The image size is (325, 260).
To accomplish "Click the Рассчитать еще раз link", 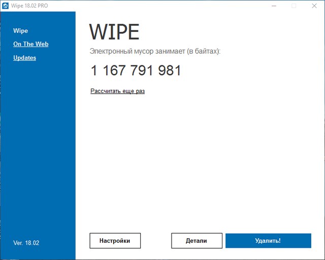I will (117, 91).
